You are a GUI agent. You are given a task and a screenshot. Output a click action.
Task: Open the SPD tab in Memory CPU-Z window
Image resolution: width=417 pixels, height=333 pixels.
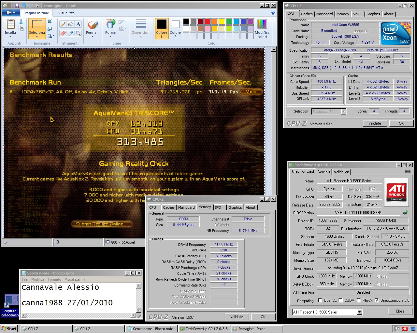218,207
